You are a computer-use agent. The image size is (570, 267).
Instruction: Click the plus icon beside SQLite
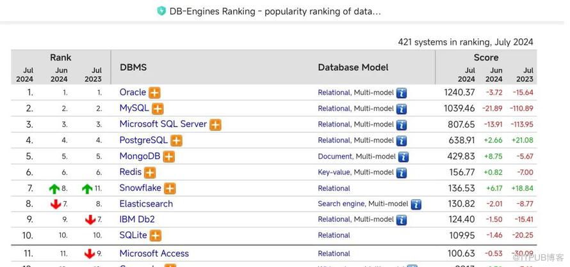(155, 236)
